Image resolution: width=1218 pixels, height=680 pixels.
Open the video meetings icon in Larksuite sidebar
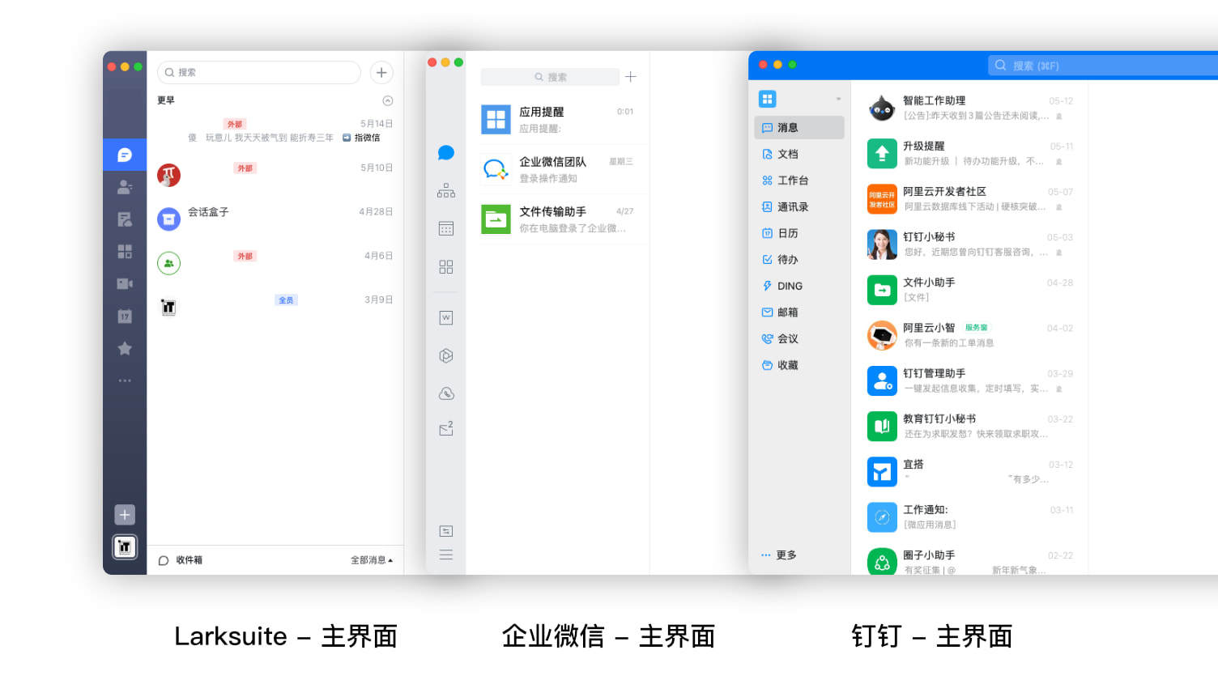[x=125, y=283]
